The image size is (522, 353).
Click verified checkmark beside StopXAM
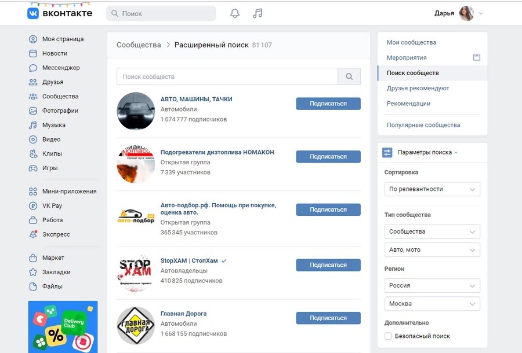coord(224,260)
